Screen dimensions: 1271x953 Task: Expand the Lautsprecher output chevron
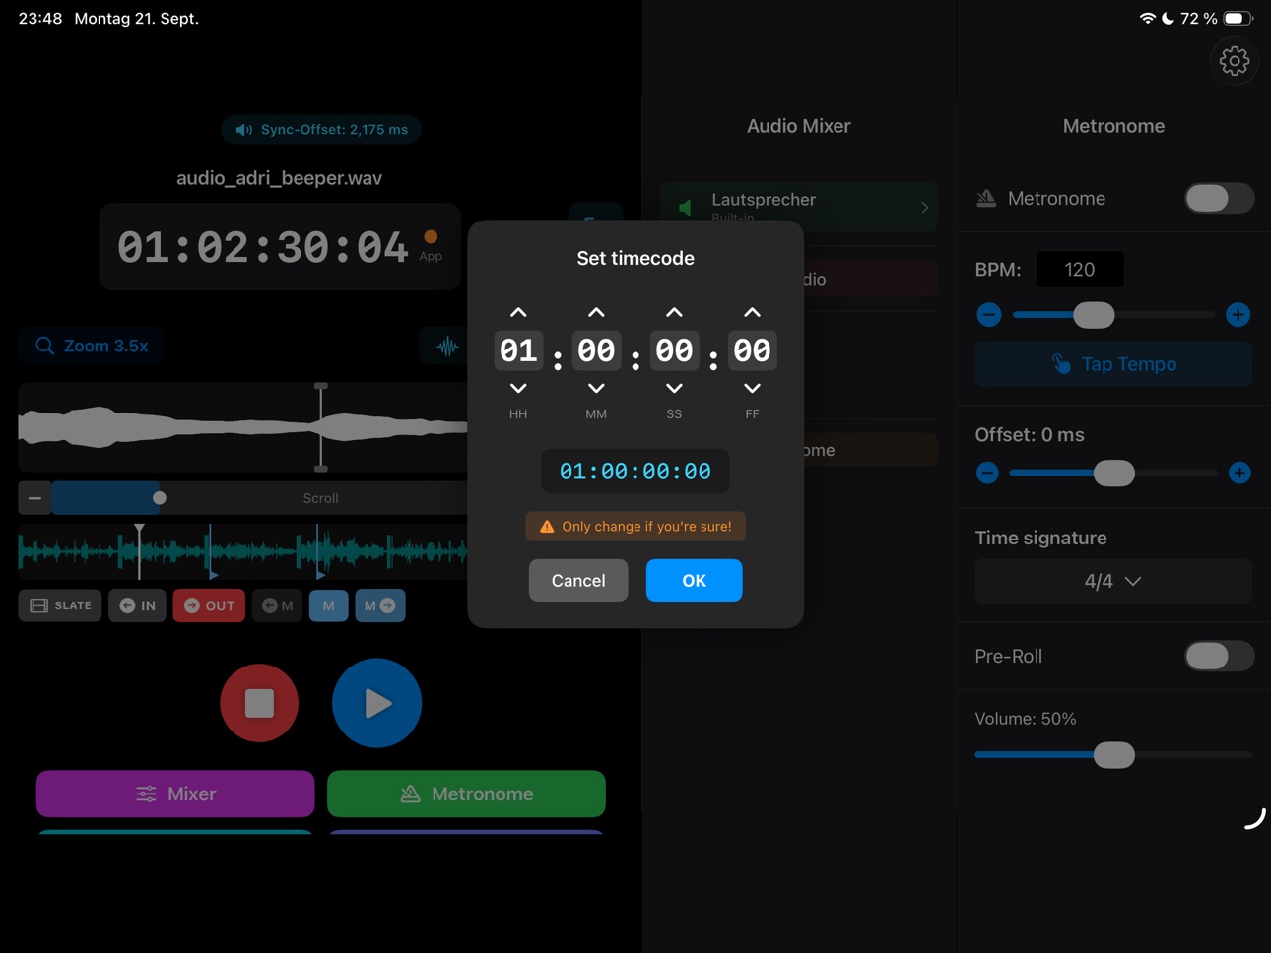924,208
